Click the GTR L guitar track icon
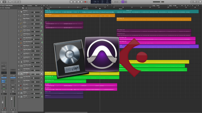 tap(21, 23)
